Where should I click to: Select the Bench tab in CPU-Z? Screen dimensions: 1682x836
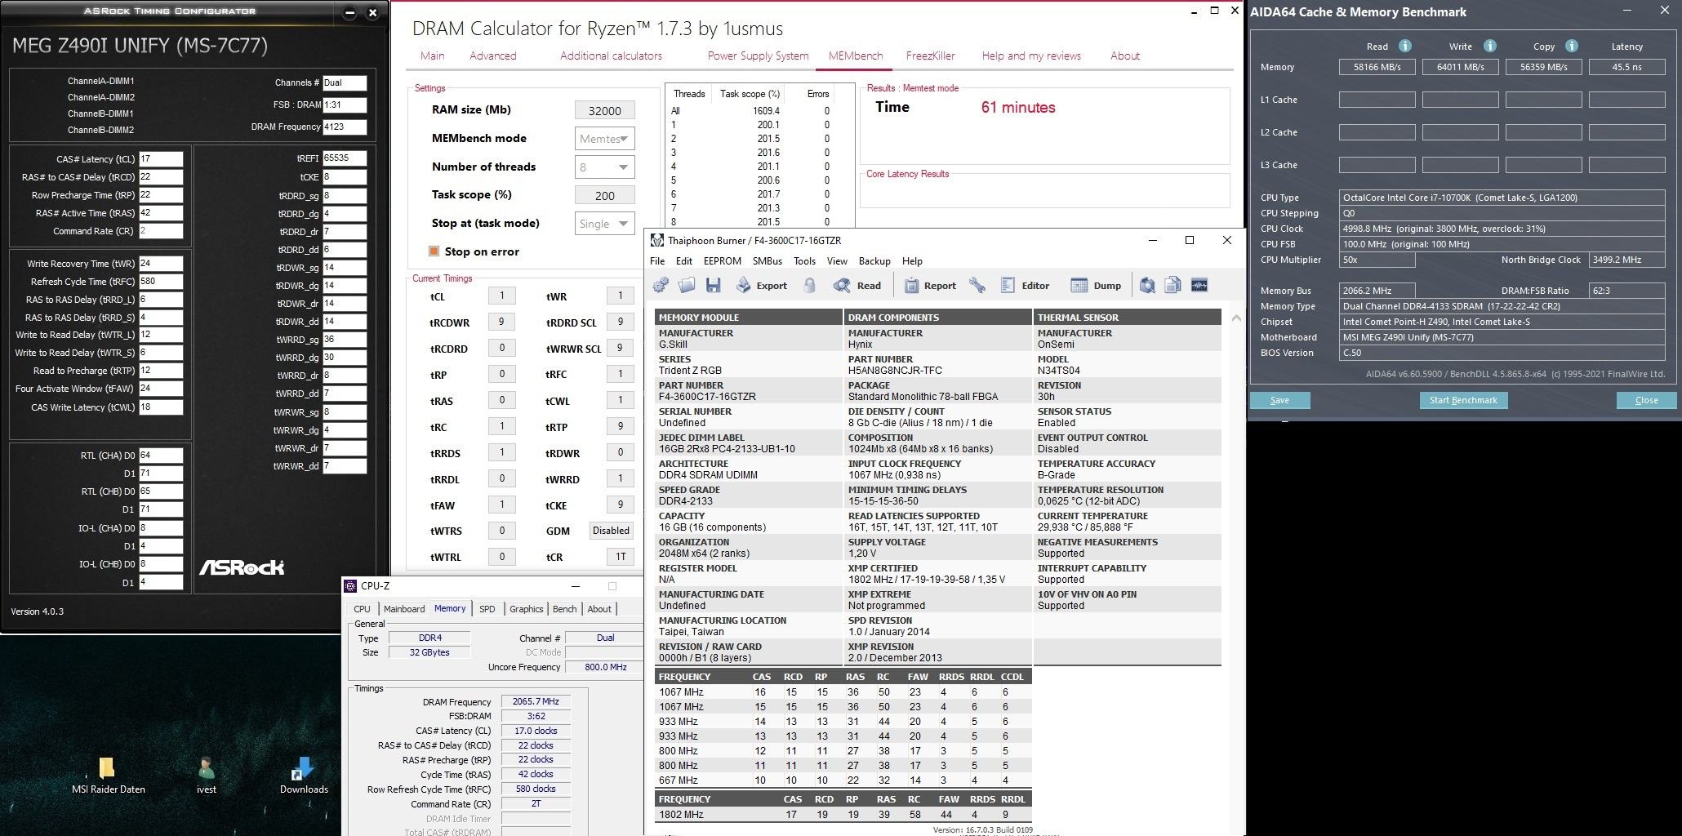click(564, 609)
